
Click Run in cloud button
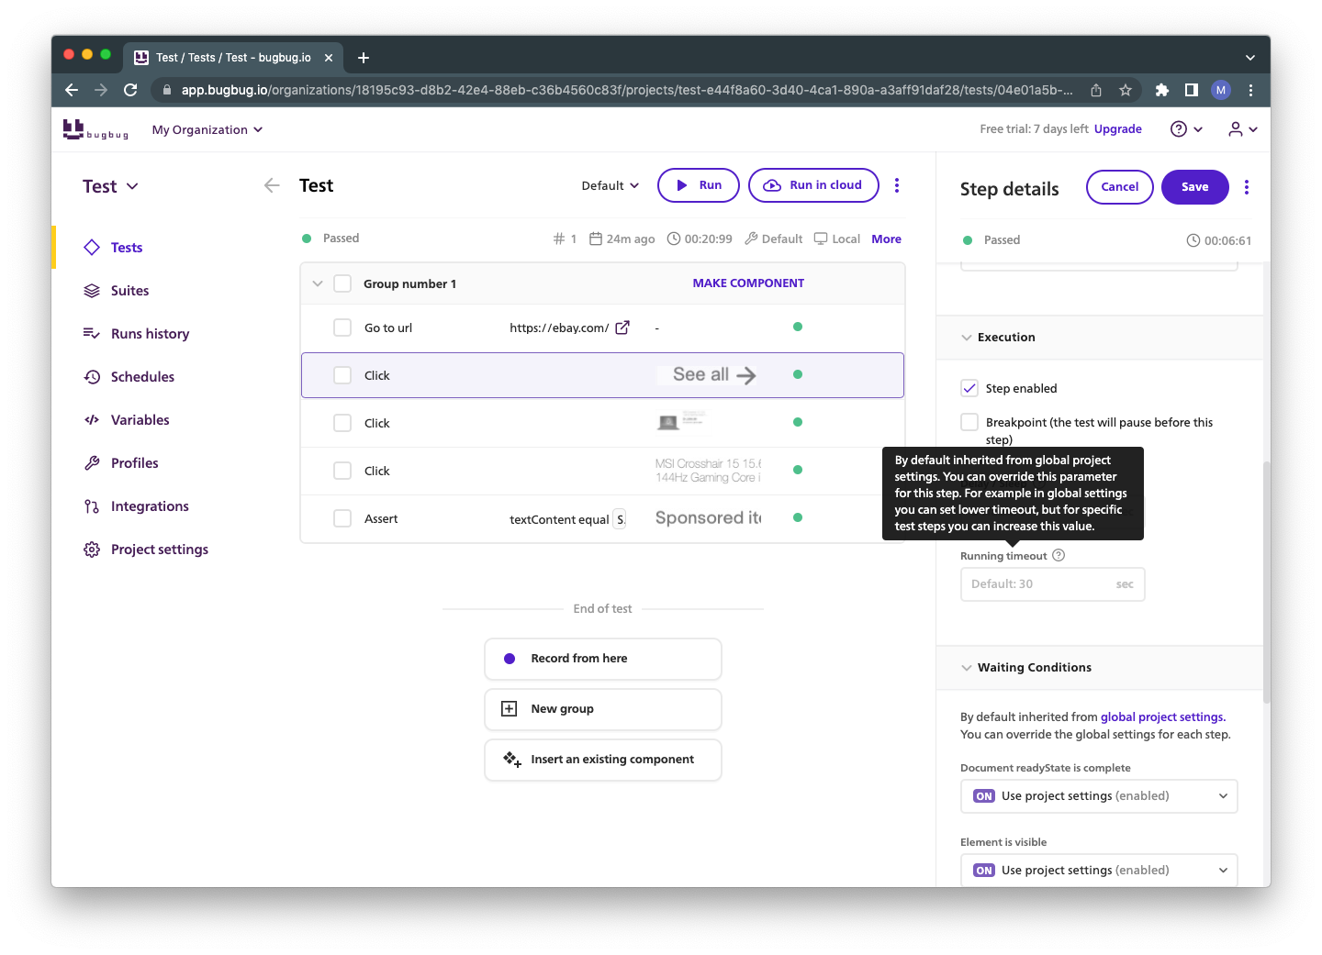tap(813, 185)
